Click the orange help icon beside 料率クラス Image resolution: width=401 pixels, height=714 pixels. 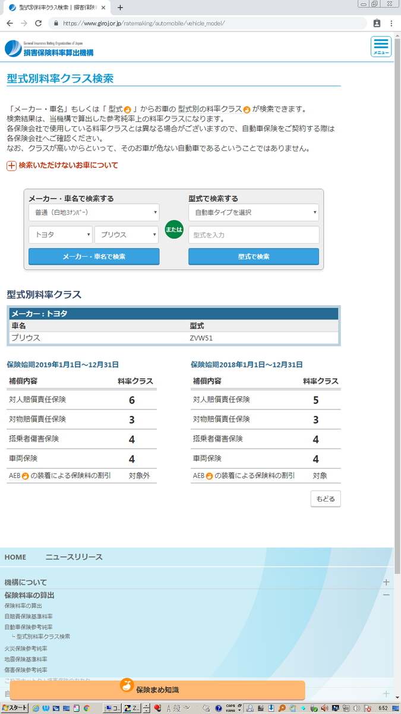(x=247, y=109)
